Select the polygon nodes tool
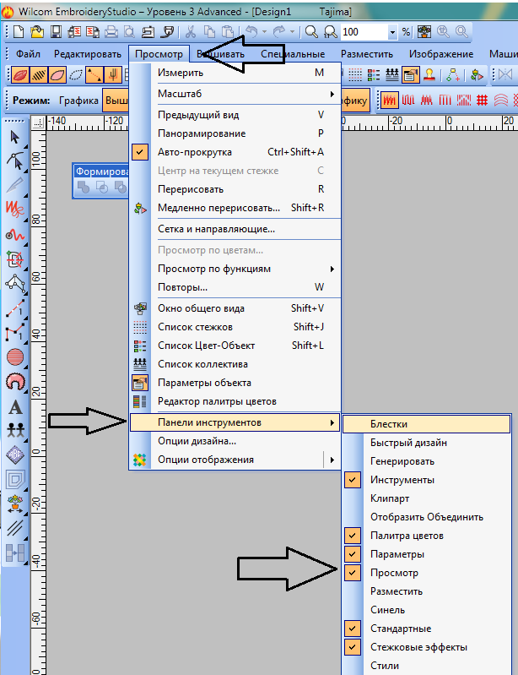518x675 pixels. (x=15, y=284)
